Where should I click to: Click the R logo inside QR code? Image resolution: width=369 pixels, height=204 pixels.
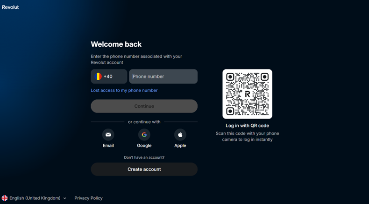coord(248,94)
